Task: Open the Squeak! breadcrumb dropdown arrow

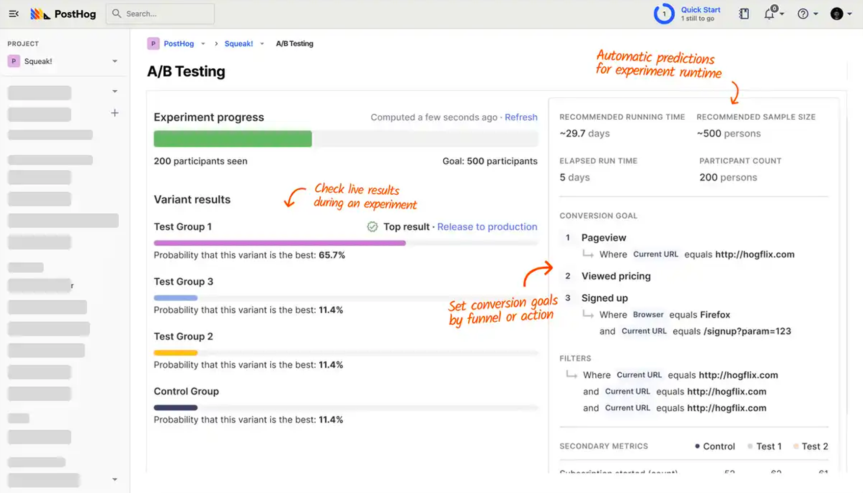Action: [262, 44]
